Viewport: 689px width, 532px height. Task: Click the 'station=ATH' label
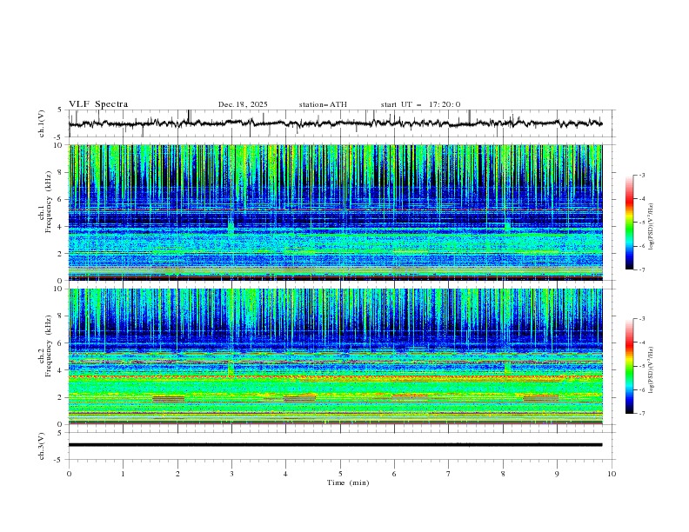tap(323, 104)
